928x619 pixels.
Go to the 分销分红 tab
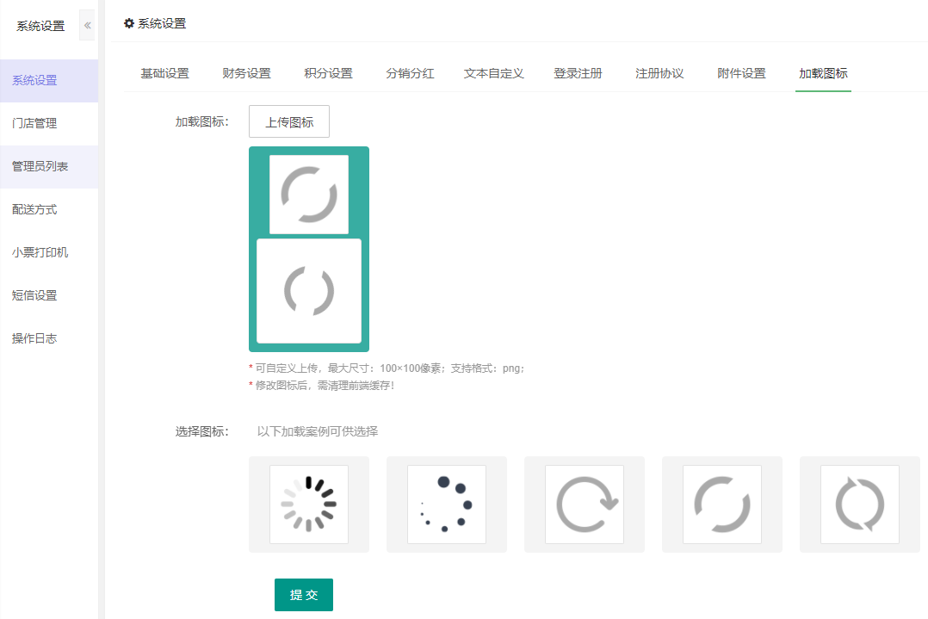(x=410, y=73)
